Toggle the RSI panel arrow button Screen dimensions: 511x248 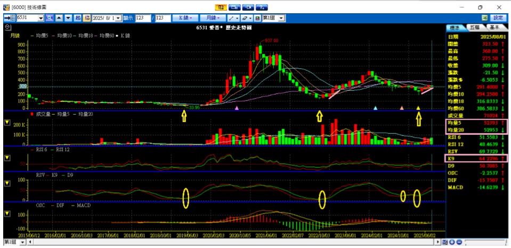point(7,157)
